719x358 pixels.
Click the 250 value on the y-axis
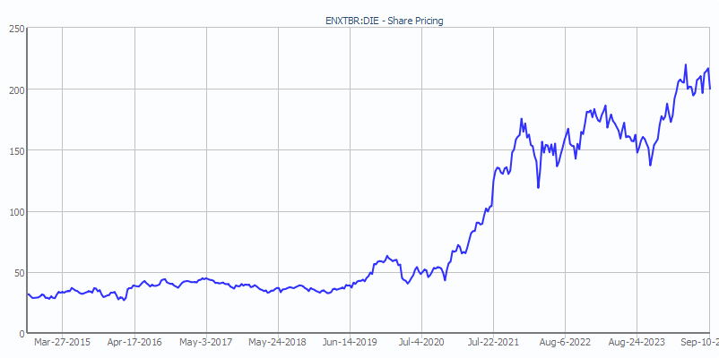(15, 29)
